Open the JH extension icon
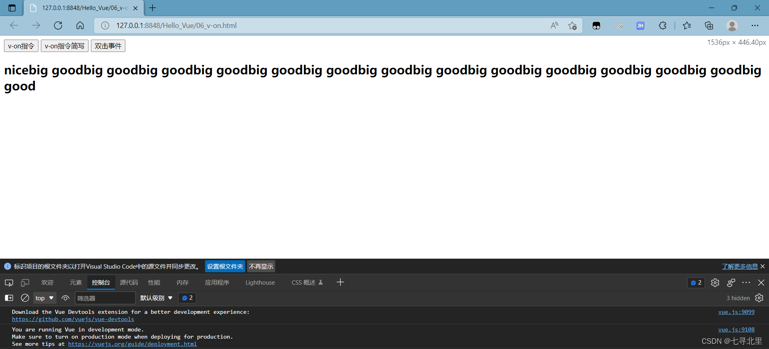 pos(640,26)
